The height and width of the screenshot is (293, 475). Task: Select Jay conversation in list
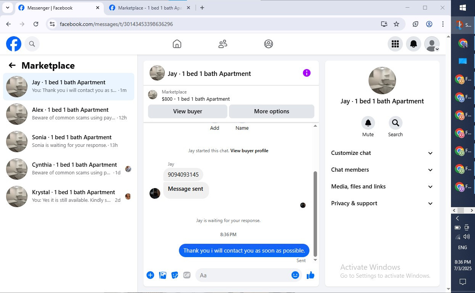click(69, 87)
